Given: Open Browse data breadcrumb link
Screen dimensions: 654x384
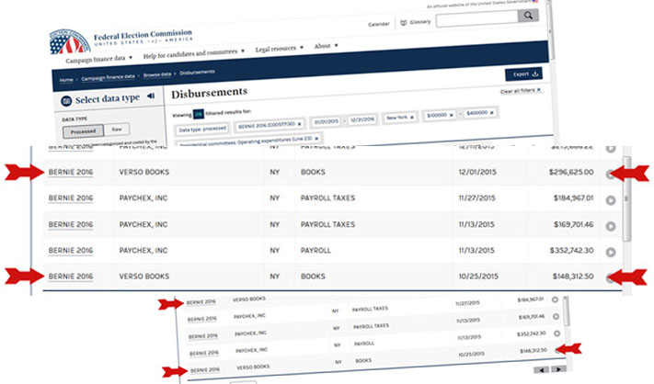Looking at the screenshot, I should click(157, 74).
